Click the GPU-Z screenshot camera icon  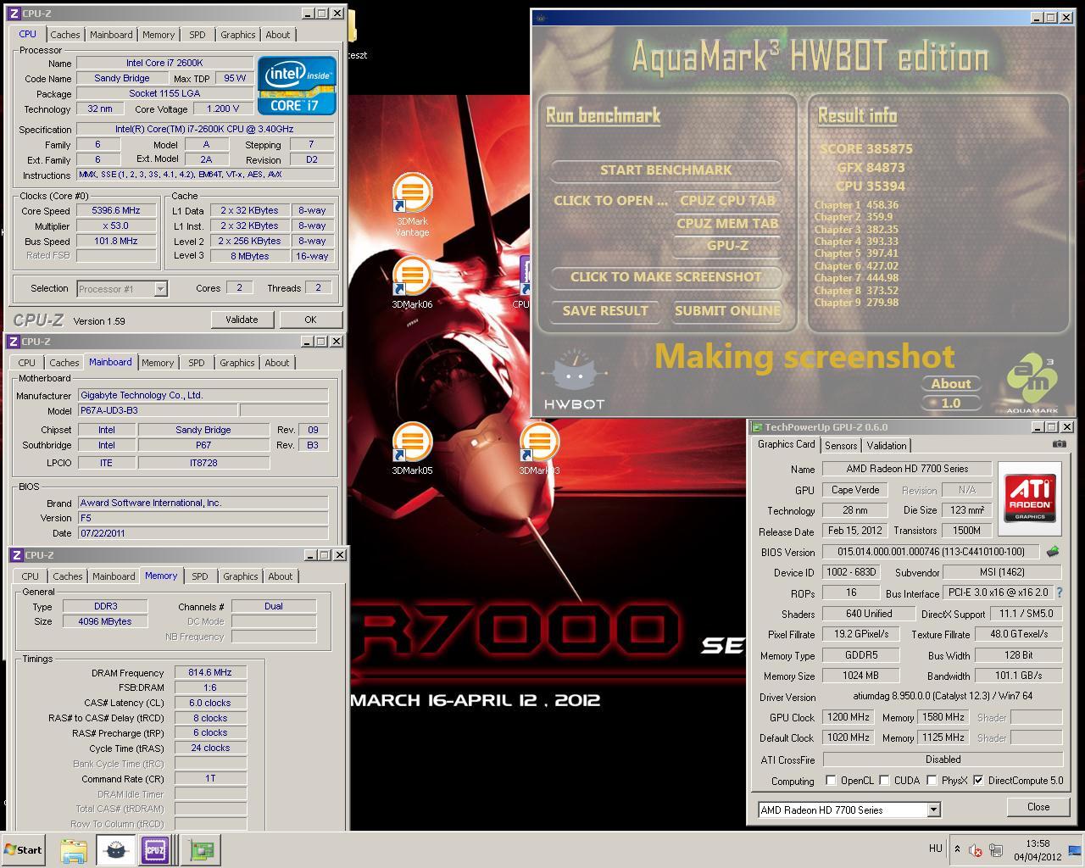click(x=1060, y=443)
